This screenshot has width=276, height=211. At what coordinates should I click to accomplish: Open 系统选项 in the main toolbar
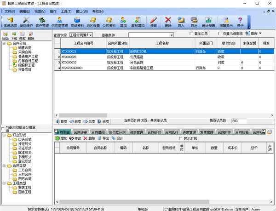click(10, 22)
